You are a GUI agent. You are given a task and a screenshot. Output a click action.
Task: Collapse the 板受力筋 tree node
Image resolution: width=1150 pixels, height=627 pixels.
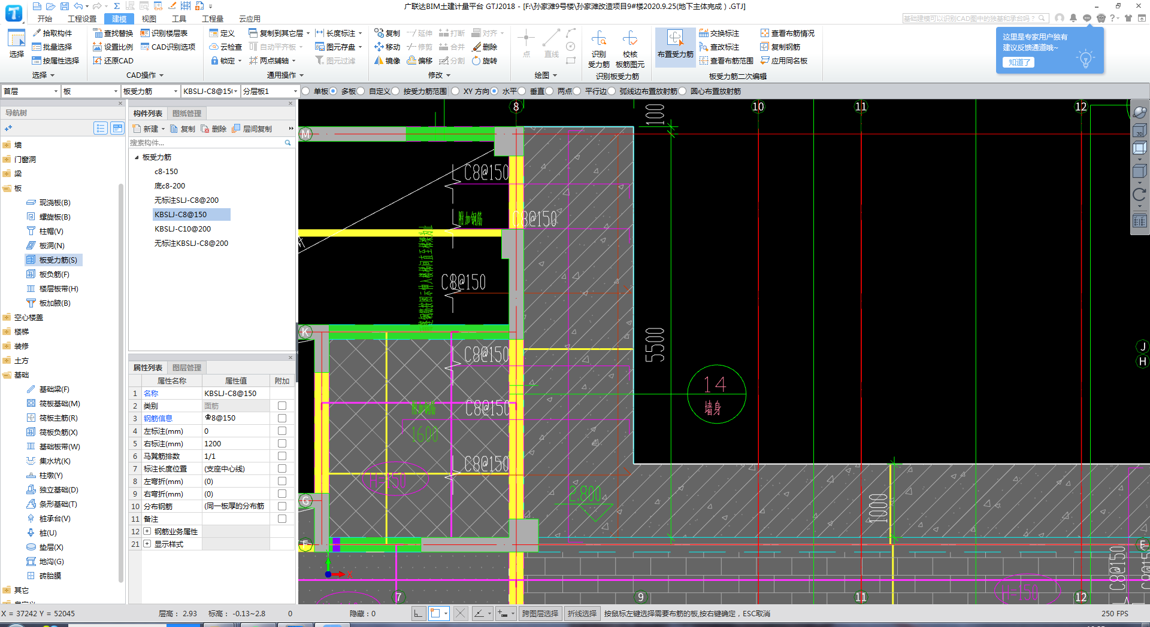click(x=137, y=157)
